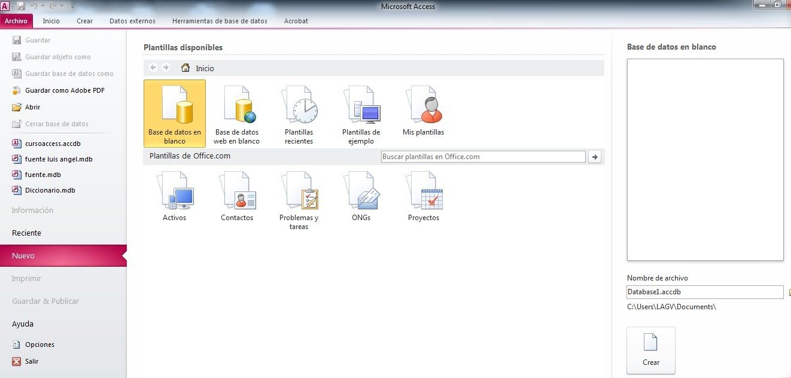This screenshot has width=791, height=378.
Task: Click the Crear button
Action: (x=650, y=350)
